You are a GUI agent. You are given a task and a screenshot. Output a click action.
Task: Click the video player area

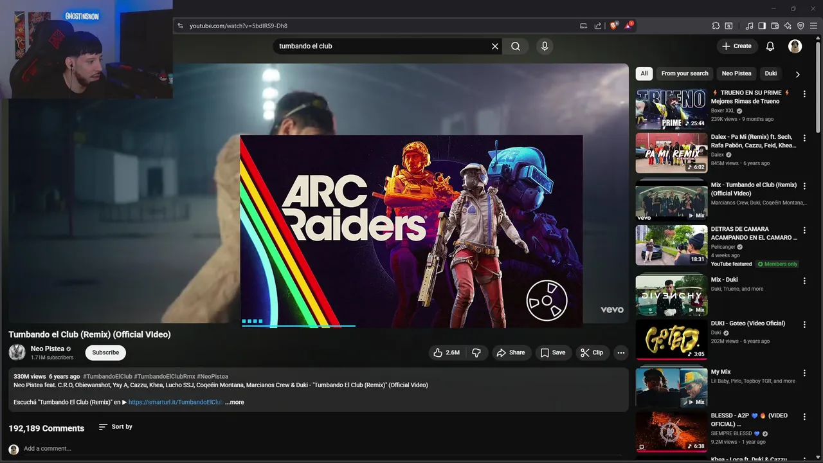(318, 193)
